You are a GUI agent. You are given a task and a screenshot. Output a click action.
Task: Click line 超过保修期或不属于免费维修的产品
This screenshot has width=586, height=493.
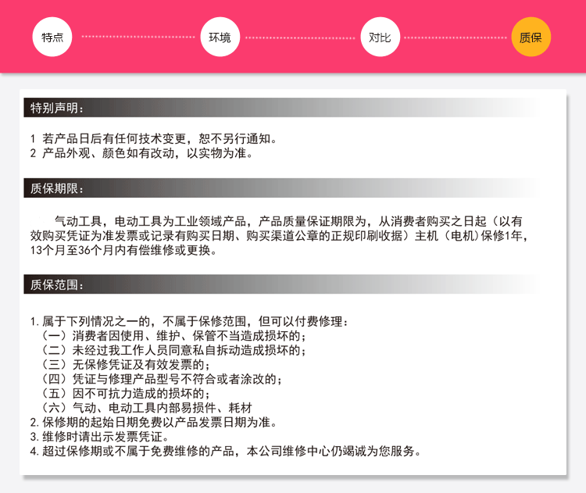226,451
